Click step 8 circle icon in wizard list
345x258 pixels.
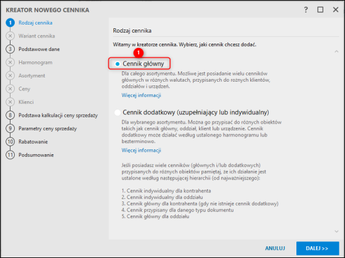(x=10, y=115)
